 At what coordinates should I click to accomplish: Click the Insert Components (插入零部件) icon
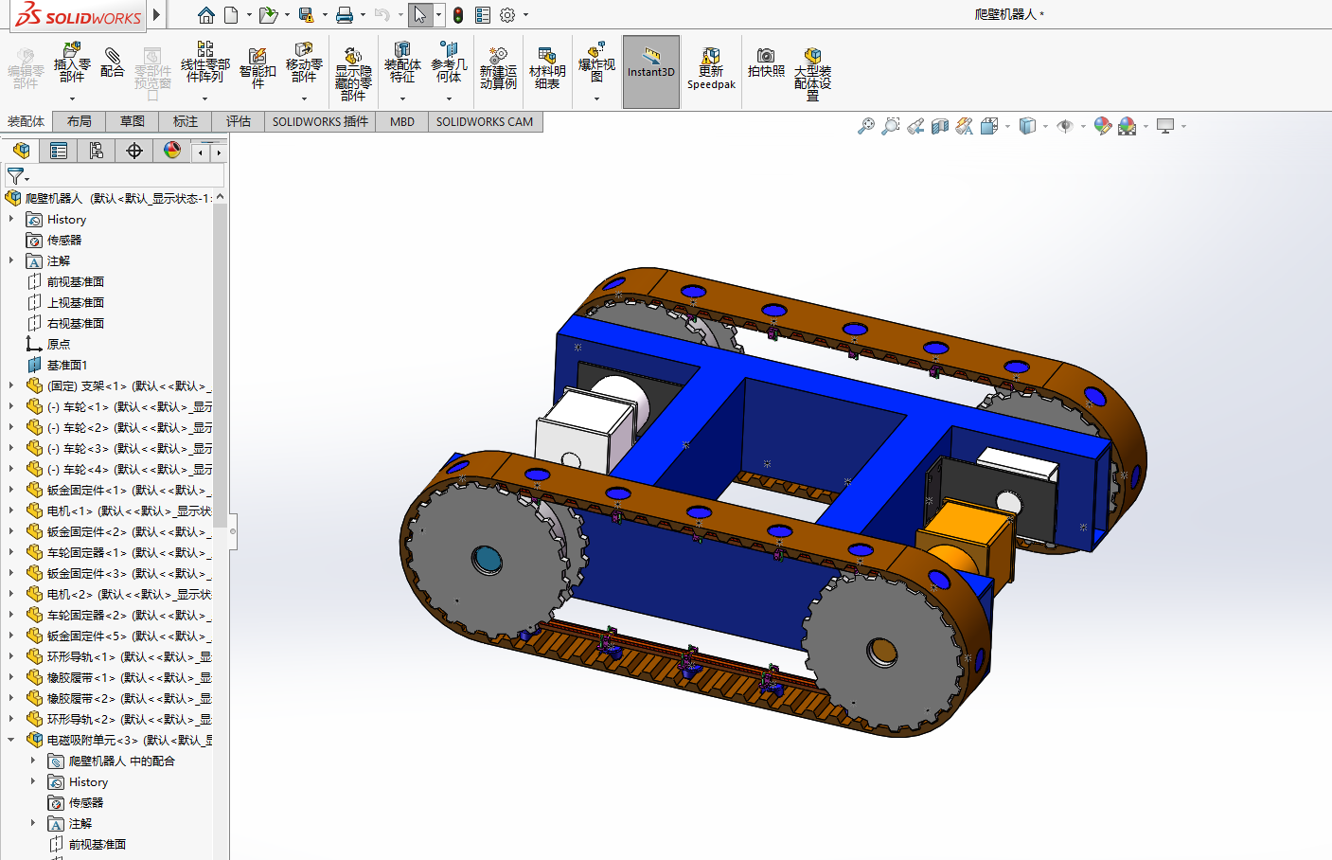tap(72, 63)
